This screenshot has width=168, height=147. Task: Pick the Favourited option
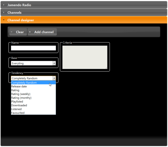click(33, 113)
